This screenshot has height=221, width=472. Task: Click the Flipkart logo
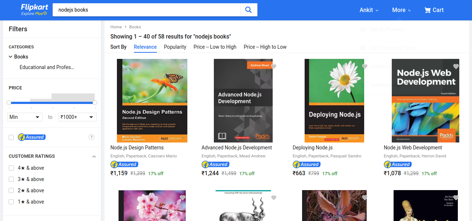point(34,7)
